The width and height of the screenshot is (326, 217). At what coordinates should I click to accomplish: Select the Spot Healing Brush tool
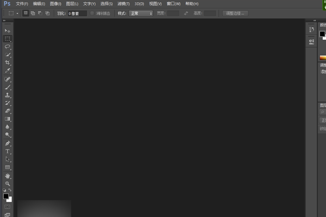point(8,79)
